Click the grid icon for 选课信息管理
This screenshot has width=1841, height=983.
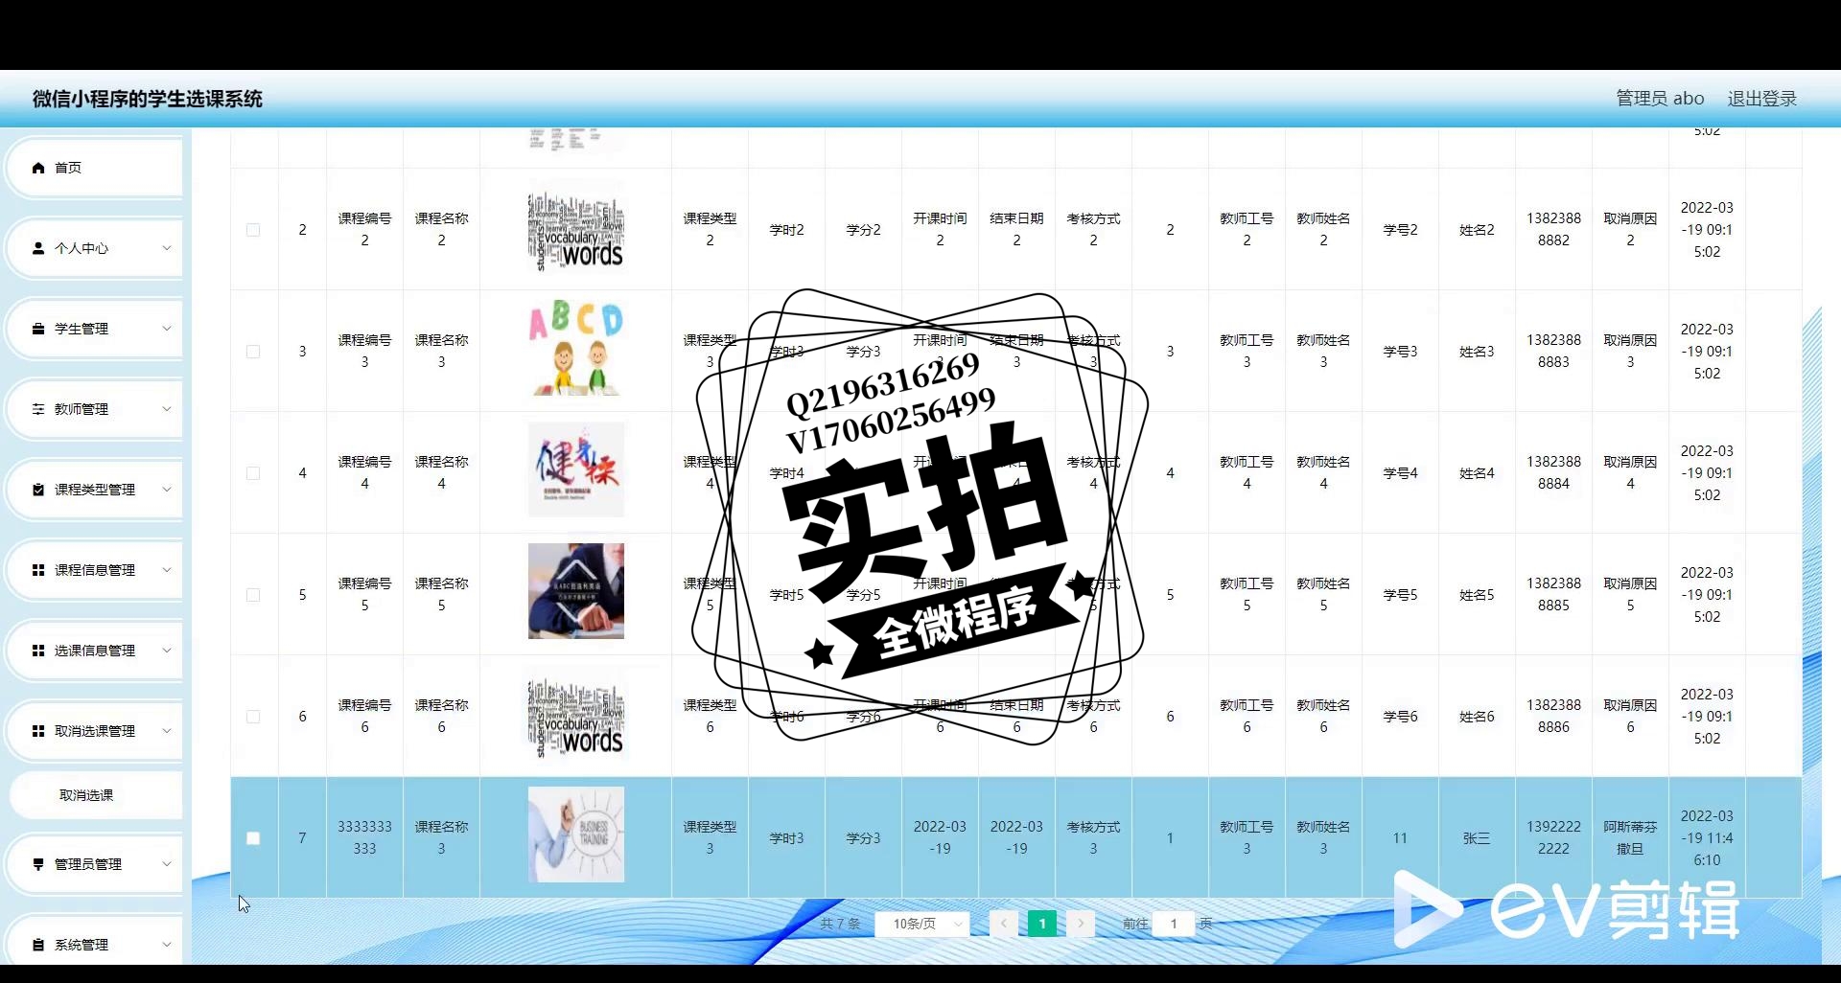click(38, 651)
